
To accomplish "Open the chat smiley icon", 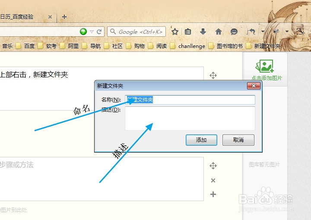I will point(234,32).
